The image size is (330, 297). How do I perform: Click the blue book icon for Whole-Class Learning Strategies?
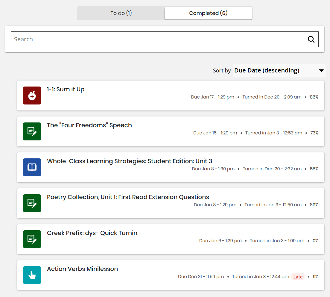32,167
